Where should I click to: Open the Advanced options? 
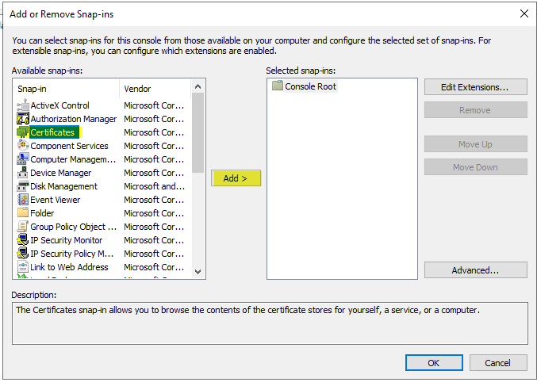point(475,270)
